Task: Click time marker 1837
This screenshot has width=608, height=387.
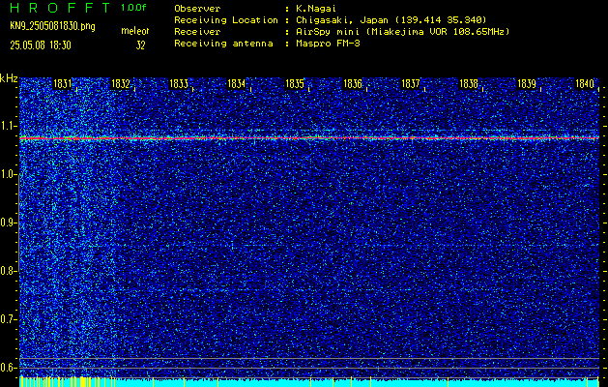Action: (x=410, y=84)
